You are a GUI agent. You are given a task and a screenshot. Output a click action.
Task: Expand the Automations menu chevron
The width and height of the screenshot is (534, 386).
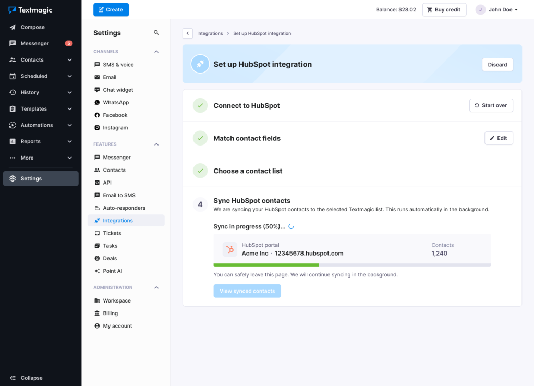click(69, 125)
